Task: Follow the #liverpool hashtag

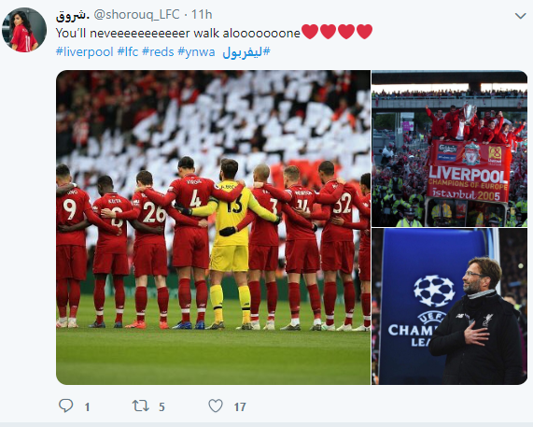Action: (x=84, y=51)
